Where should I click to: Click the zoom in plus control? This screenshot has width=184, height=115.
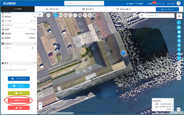click(40, 104)
